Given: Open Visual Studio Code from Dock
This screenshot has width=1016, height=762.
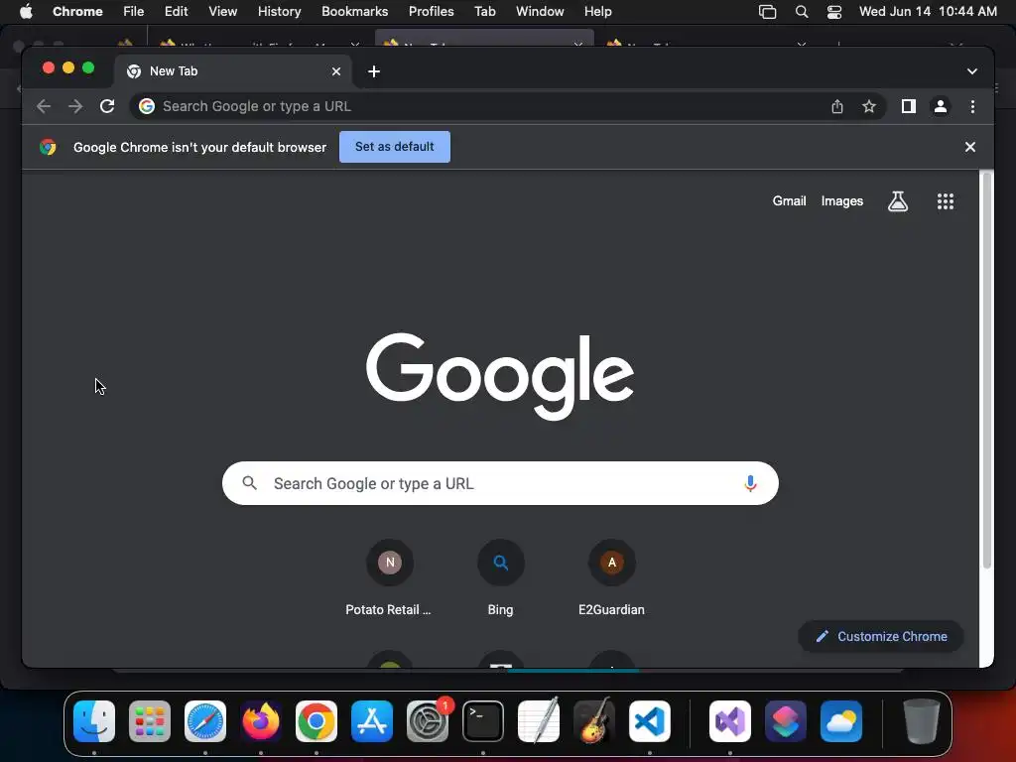Looking at the screenshot, I should 650,721.
